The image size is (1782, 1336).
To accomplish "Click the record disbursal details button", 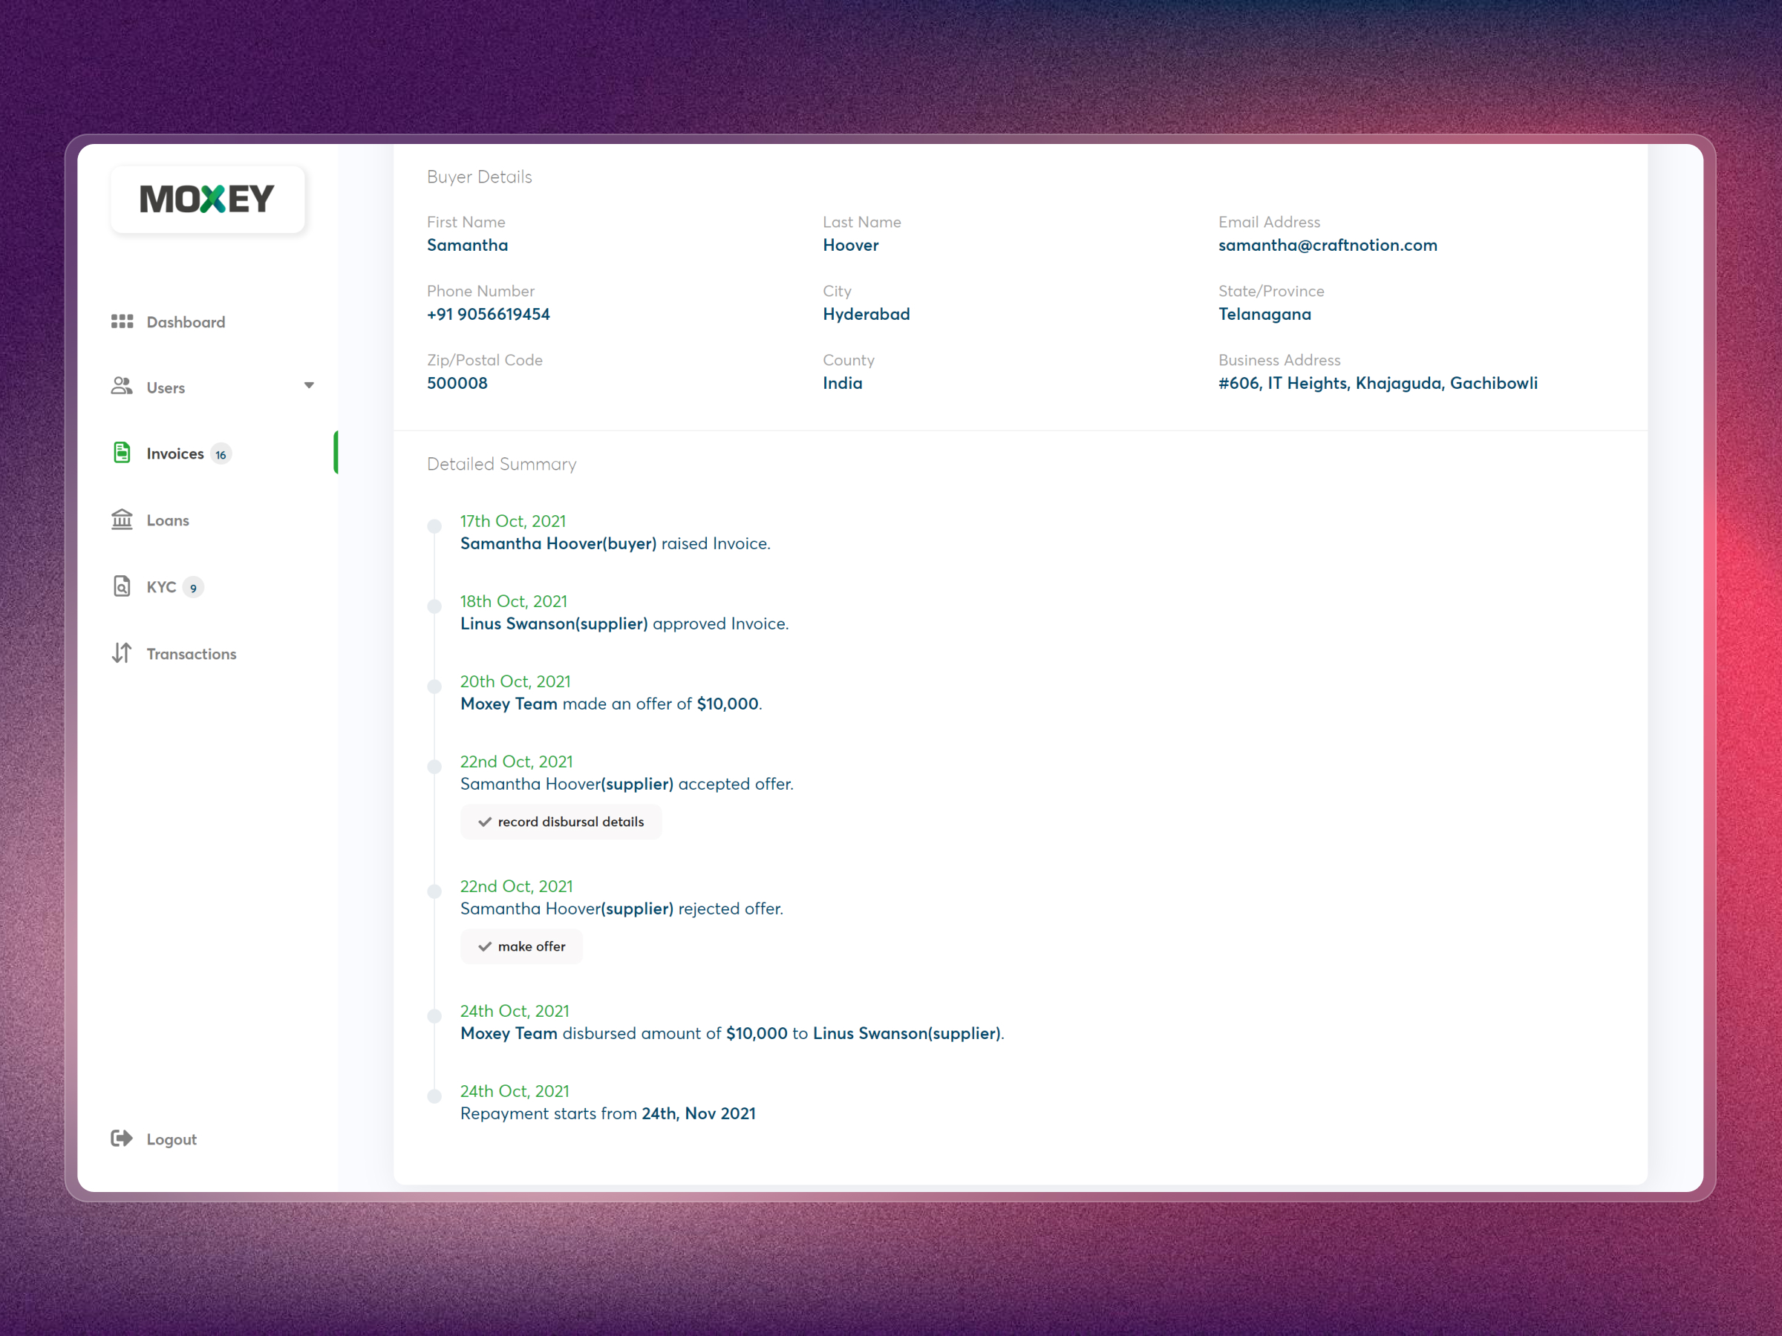I will coord(561,822).
